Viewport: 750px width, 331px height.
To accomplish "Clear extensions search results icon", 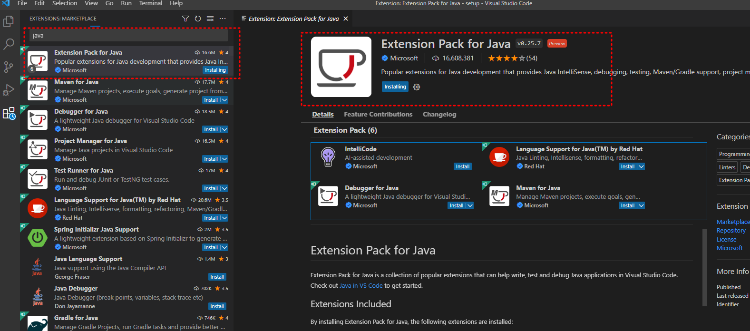I will point(210,19).
